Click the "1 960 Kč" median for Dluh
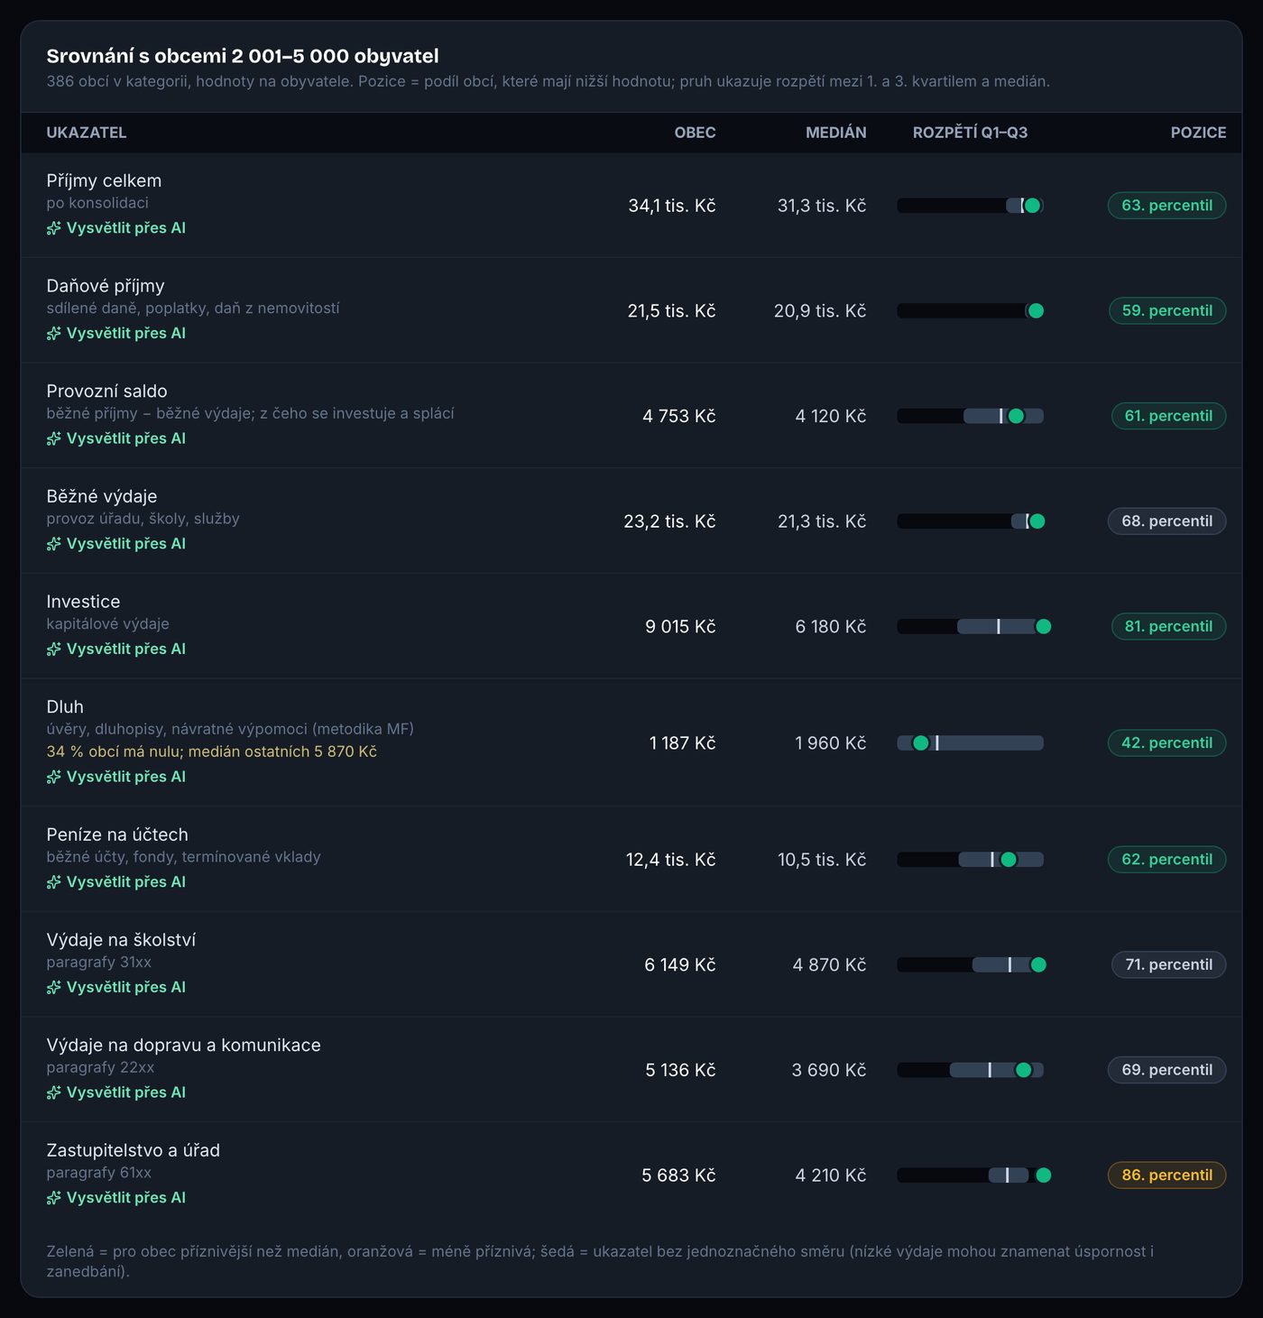The image size is (1263, 1318). [x=831, y=743]
